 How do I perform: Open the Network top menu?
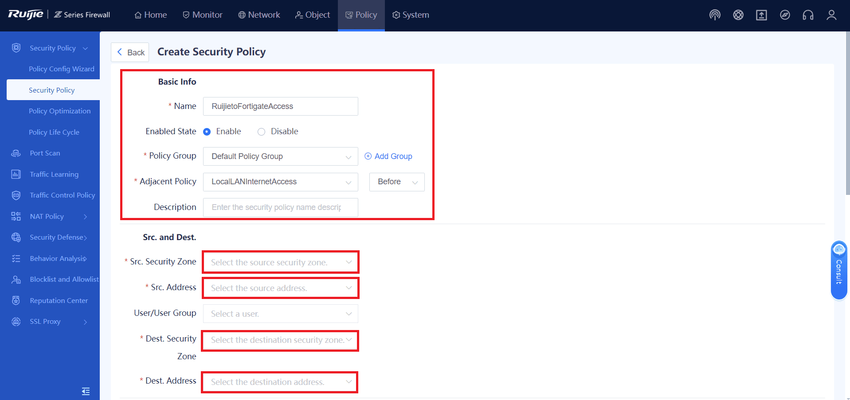(x=259, y=15)
